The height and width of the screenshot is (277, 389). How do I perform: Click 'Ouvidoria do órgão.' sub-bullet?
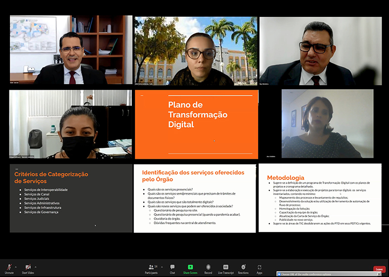(x=167, y=219)
